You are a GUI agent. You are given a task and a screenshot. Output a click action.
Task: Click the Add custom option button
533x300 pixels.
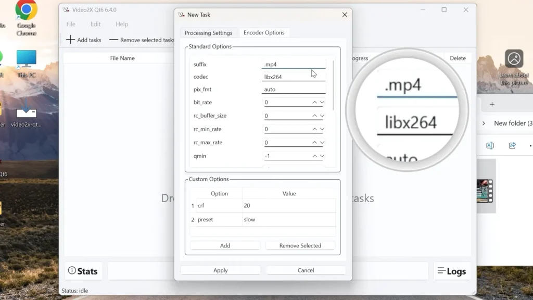point(225,246)
